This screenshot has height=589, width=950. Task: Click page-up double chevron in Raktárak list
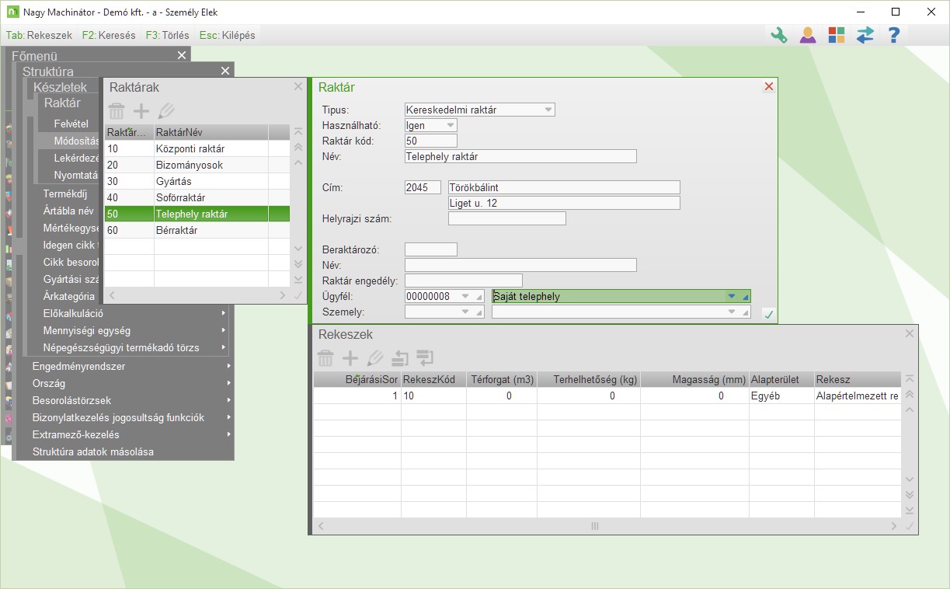point(298,147)
